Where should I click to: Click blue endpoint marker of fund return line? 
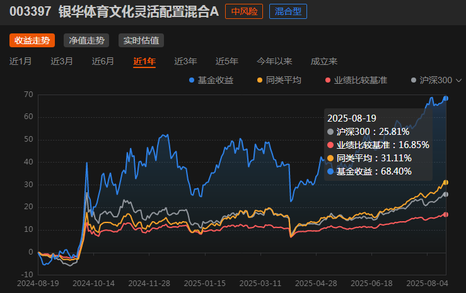click(446, 98)
